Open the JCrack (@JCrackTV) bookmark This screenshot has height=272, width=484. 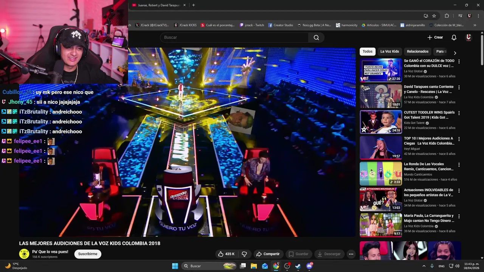(x=152, y=25)
